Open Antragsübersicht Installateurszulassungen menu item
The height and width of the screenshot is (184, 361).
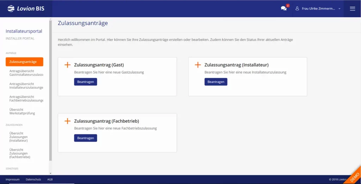point(26,85)
